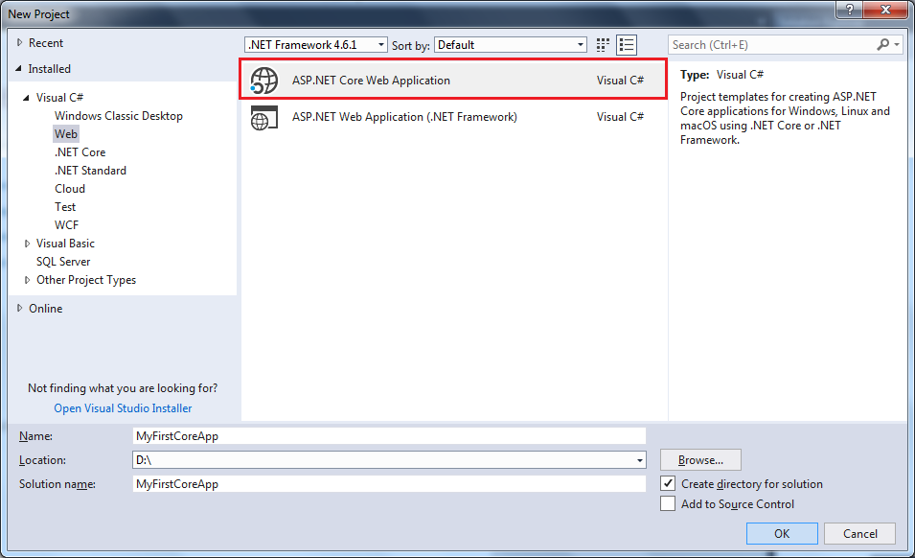This screenshot has width=915, height=558.
Task: Select the Cloud category
Action: click(x=70, y=189)
